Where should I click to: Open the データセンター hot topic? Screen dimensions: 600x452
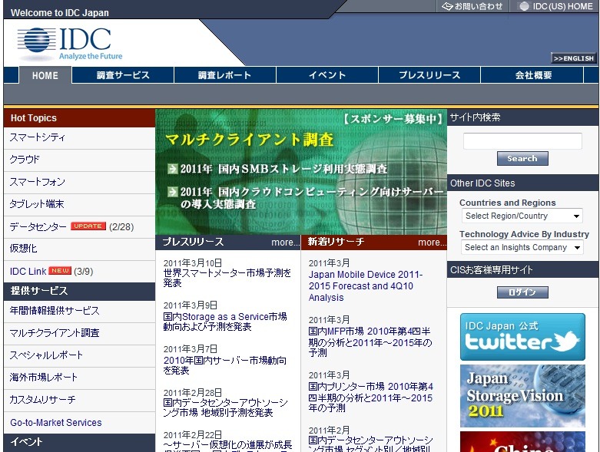(38, 226)
